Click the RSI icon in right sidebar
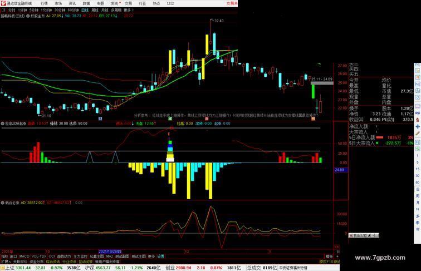 point(418,113)
